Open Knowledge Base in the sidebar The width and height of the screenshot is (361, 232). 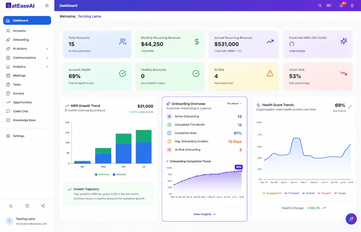(x=27, y=120)
